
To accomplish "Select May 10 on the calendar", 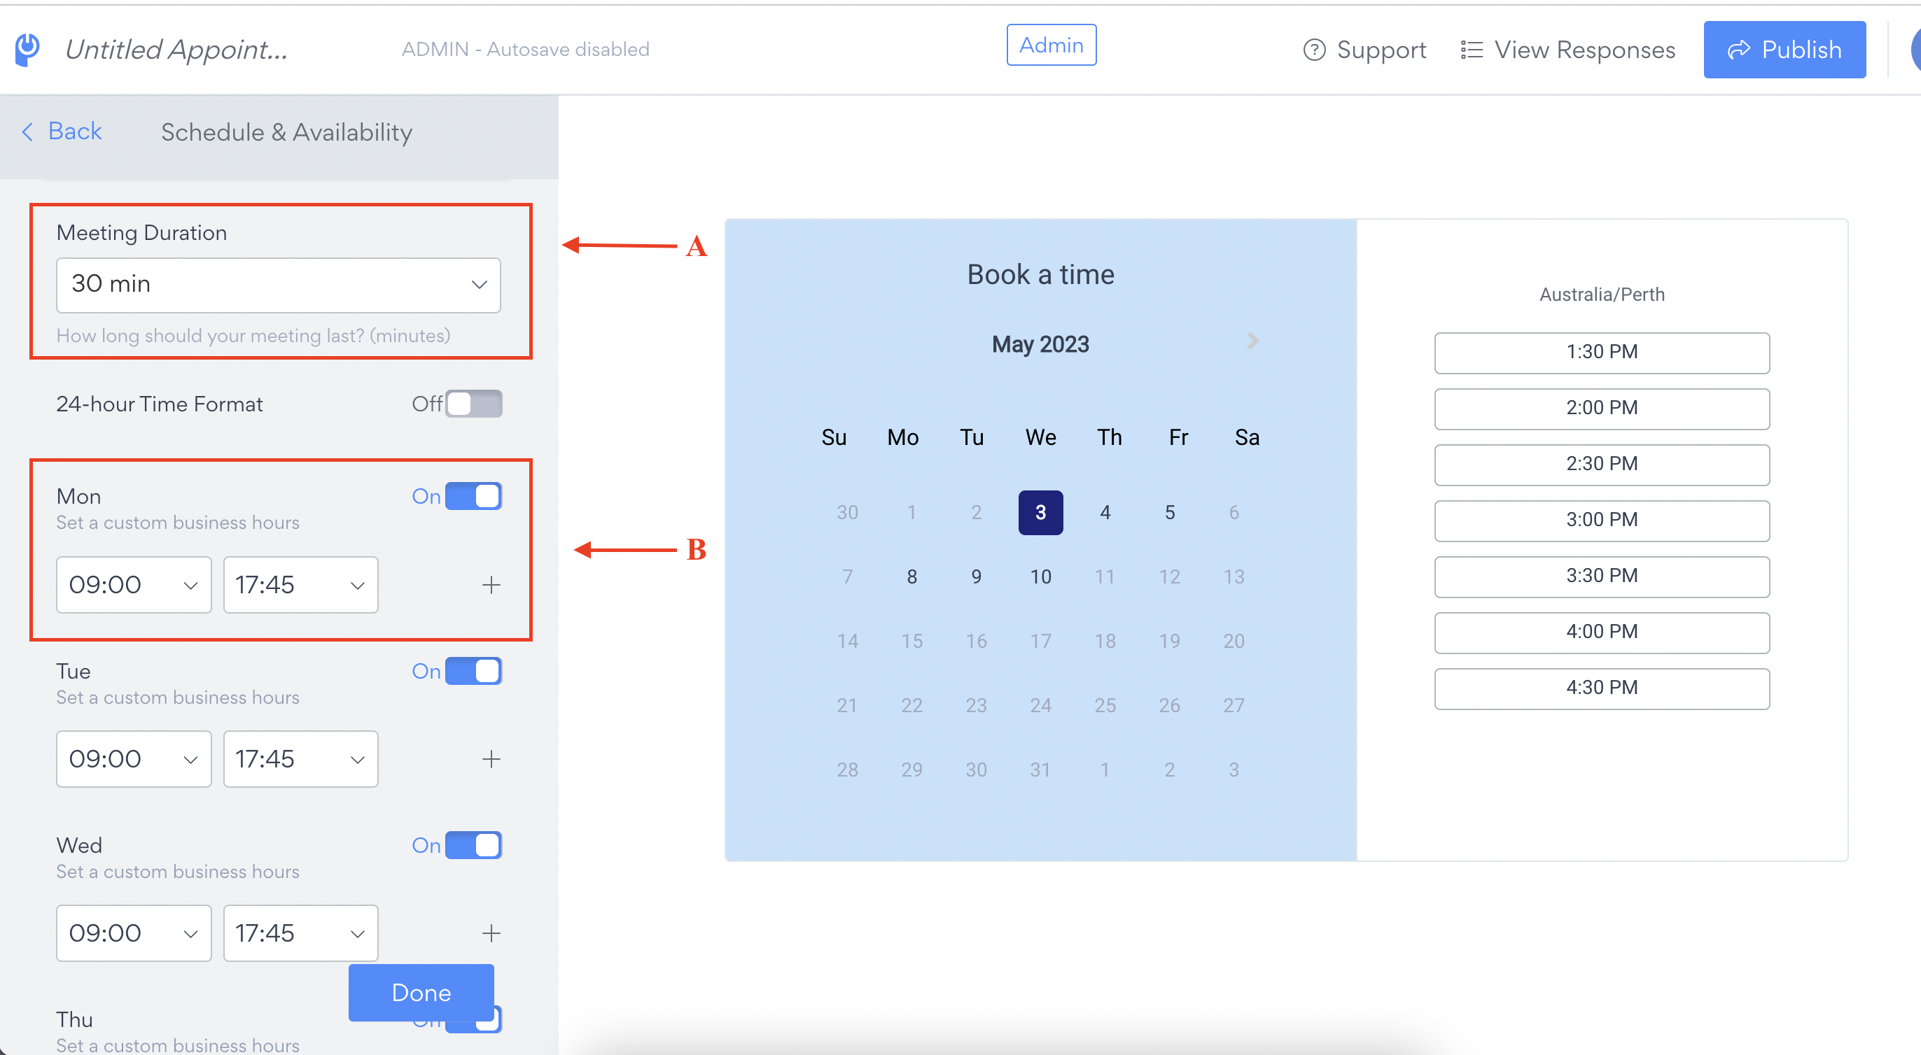I will click(1040, 576).
